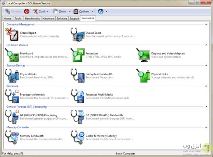Viewport: 213px width, 157px height.
Task: Open the Create Report icon
Action: pyautogui.click(x=12, y=34)
